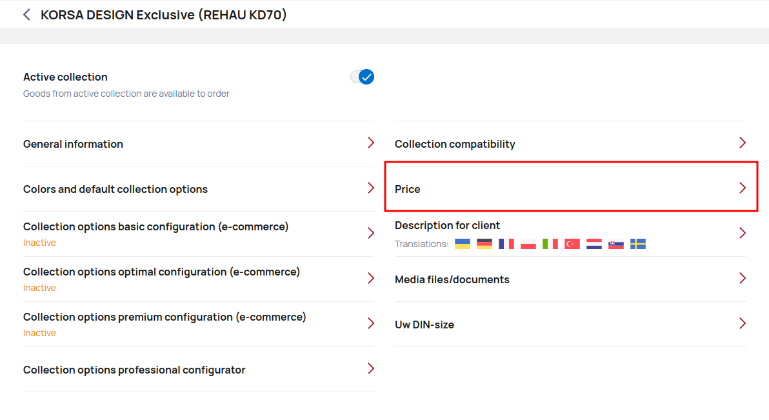This screenshot has width=769, height=420.
Task: Click the Active collection heading
Action: coord(65,77)
